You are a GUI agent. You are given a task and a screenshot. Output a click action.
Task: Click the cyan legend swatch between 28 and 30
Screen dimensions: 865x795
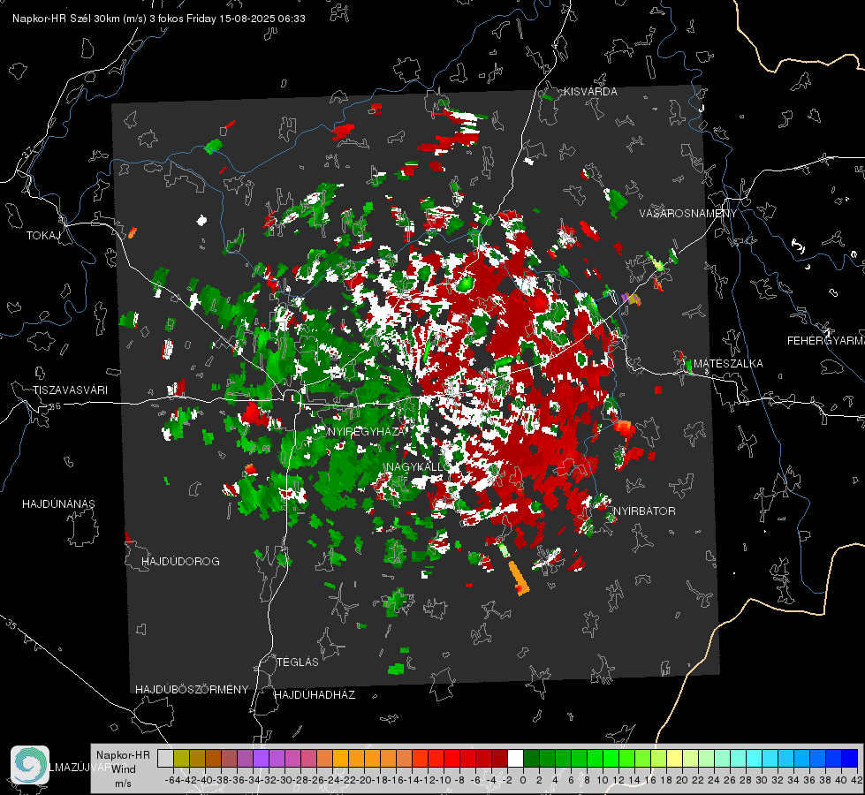coord(755,759)
